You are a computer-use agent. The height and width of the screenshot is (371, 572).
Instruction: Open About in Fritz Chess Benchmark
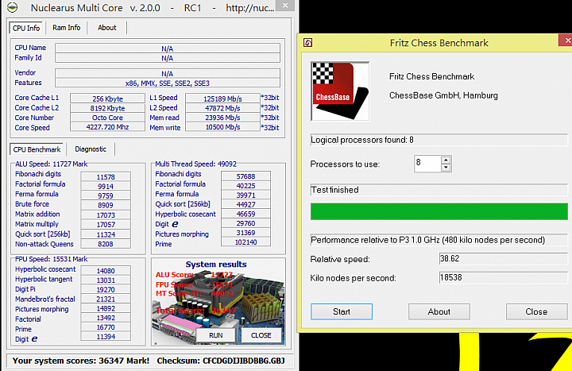[x=439, y=311]
